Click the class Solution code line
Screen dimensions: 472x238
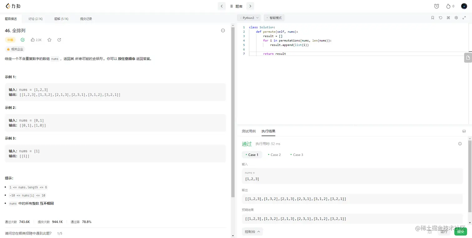tap(262, 27)
